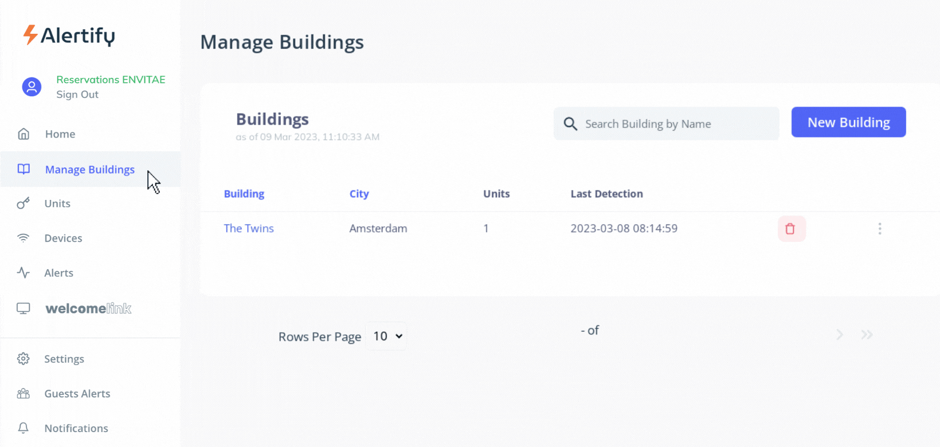Image resolution: width=940 pixels, height=447 pixels.
Task: Expand the Rows Per Page dropdown
Action: (387, 336)
